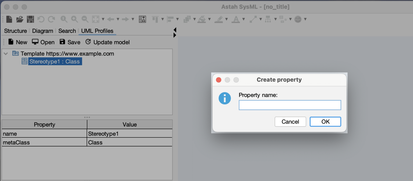Open the dropdown next to the font color icon

[243, 19]
